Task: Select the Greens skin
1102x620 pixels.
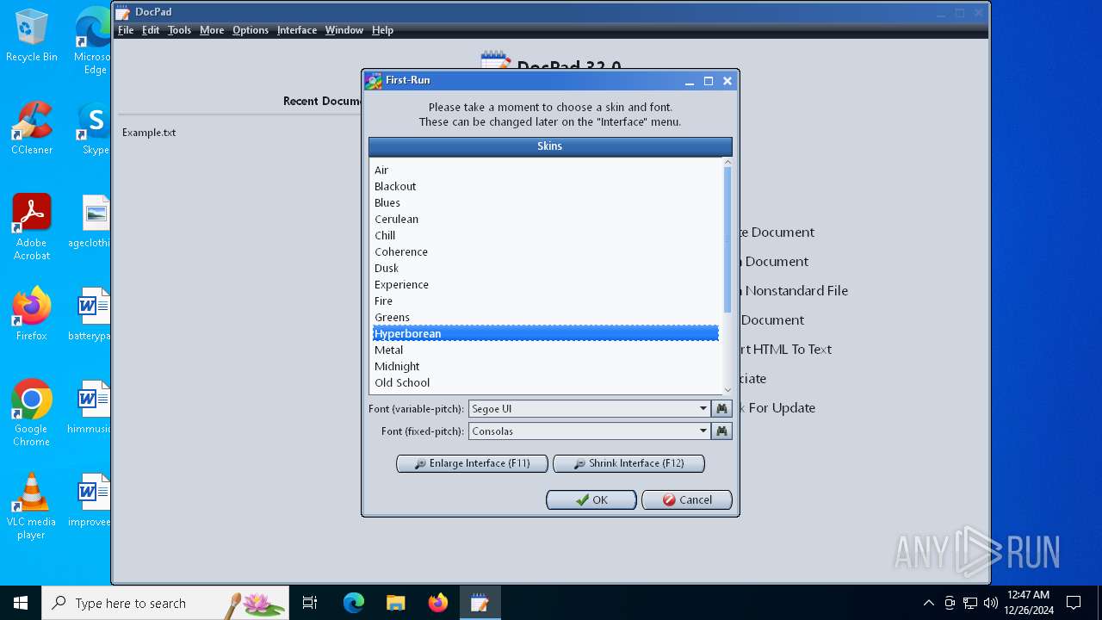Action: (x=546, y=317)
